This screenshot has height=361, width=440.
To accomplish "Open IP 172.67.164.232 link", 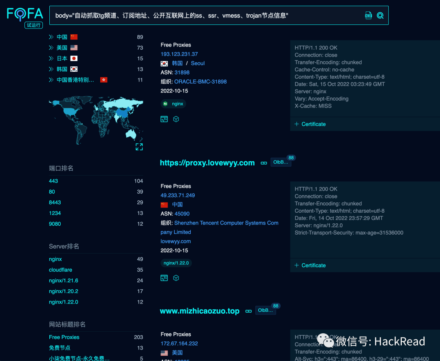I will coord(179,343).
